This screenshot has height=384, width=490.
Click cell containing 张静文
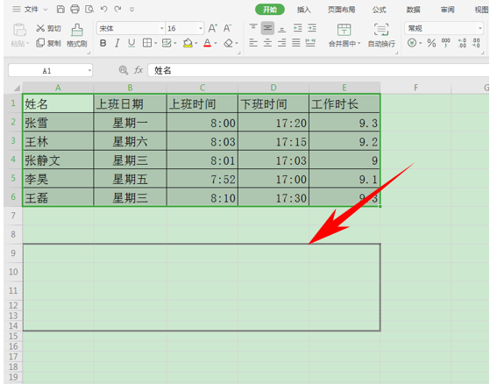coord(58,160)
